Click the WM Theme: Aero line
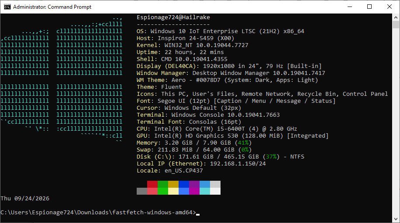Screen dimensions: 400x223 [x=228, y=80]
